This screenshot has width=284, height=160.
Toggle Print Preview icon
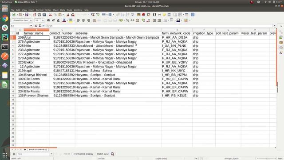coord(44,15)
